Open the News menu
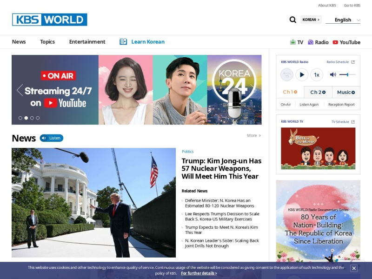 click(x=19, y=42)
